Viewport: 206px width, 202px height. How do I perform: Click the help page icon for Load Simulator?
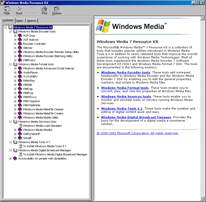pyautogui.click(x=20, y=126)
